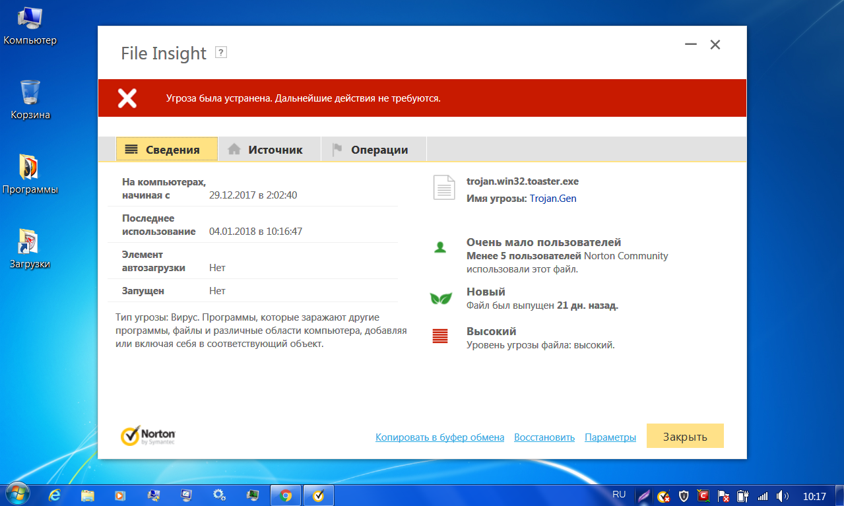Switch to the Сведения tab

click(x=167, y=149)
